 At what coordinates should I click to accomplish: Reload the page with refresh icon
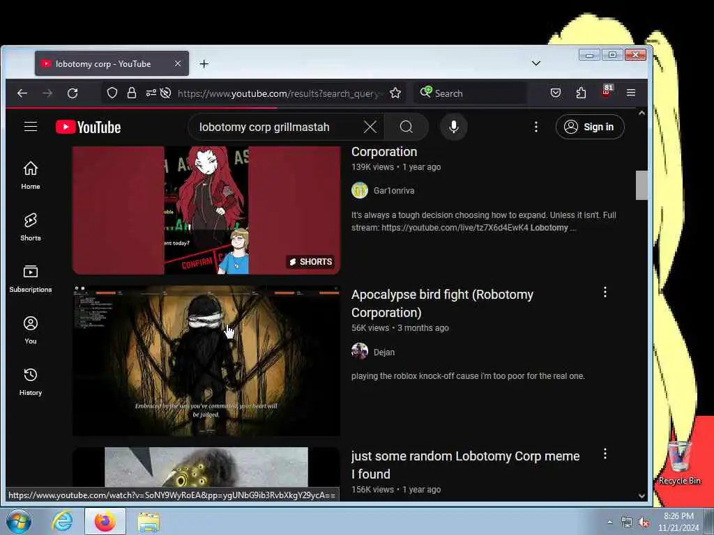[x=73, y=93]
